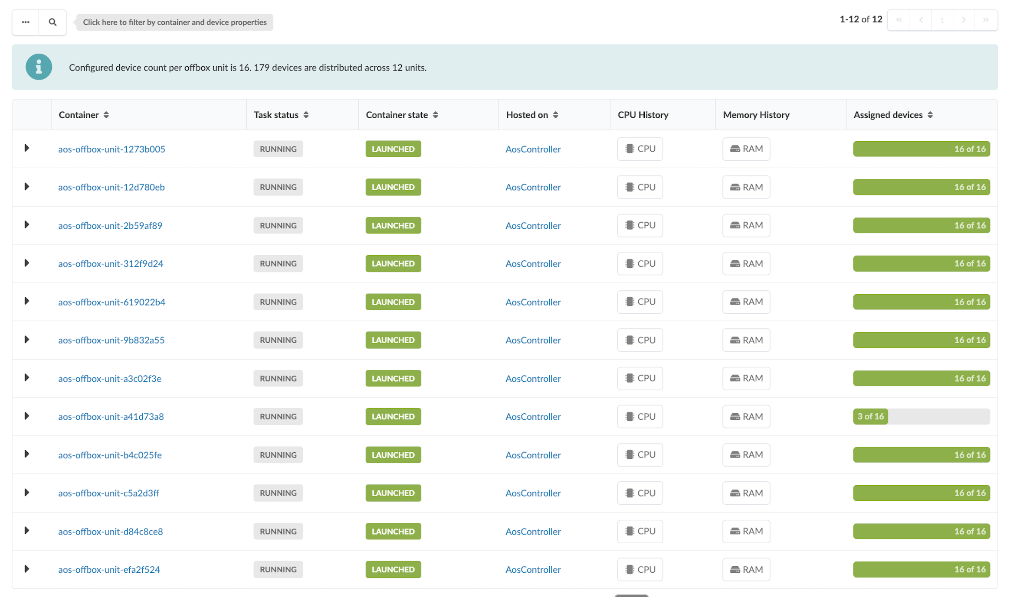The height and width of the screenshot is (597, 1010).
Task: Click 16 of 16 bar for unit-efa2f524
Action: [x=921, y=569]
